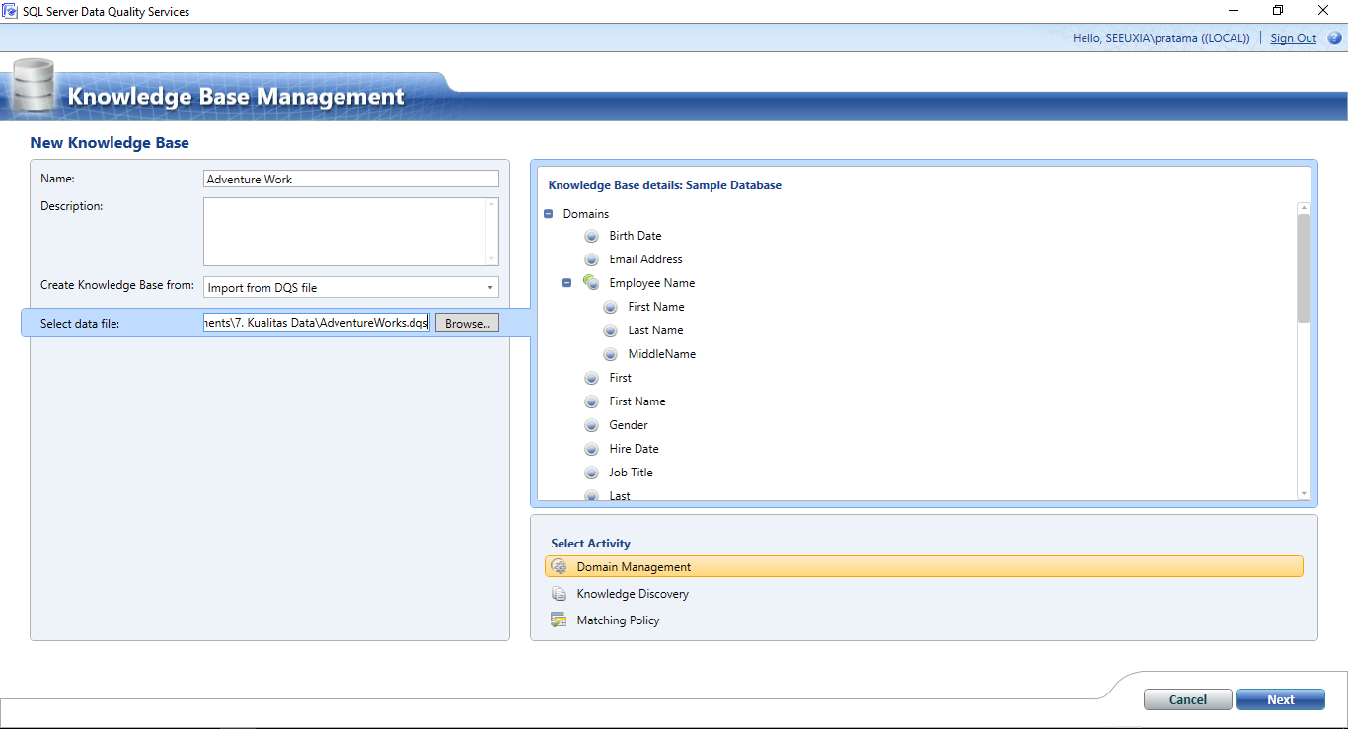The image size is (1348, 729).
Task: Click the 'Hello, SEEUXIA\pratama ((LOCAL))' text
Action: (x=1161, y=38)
